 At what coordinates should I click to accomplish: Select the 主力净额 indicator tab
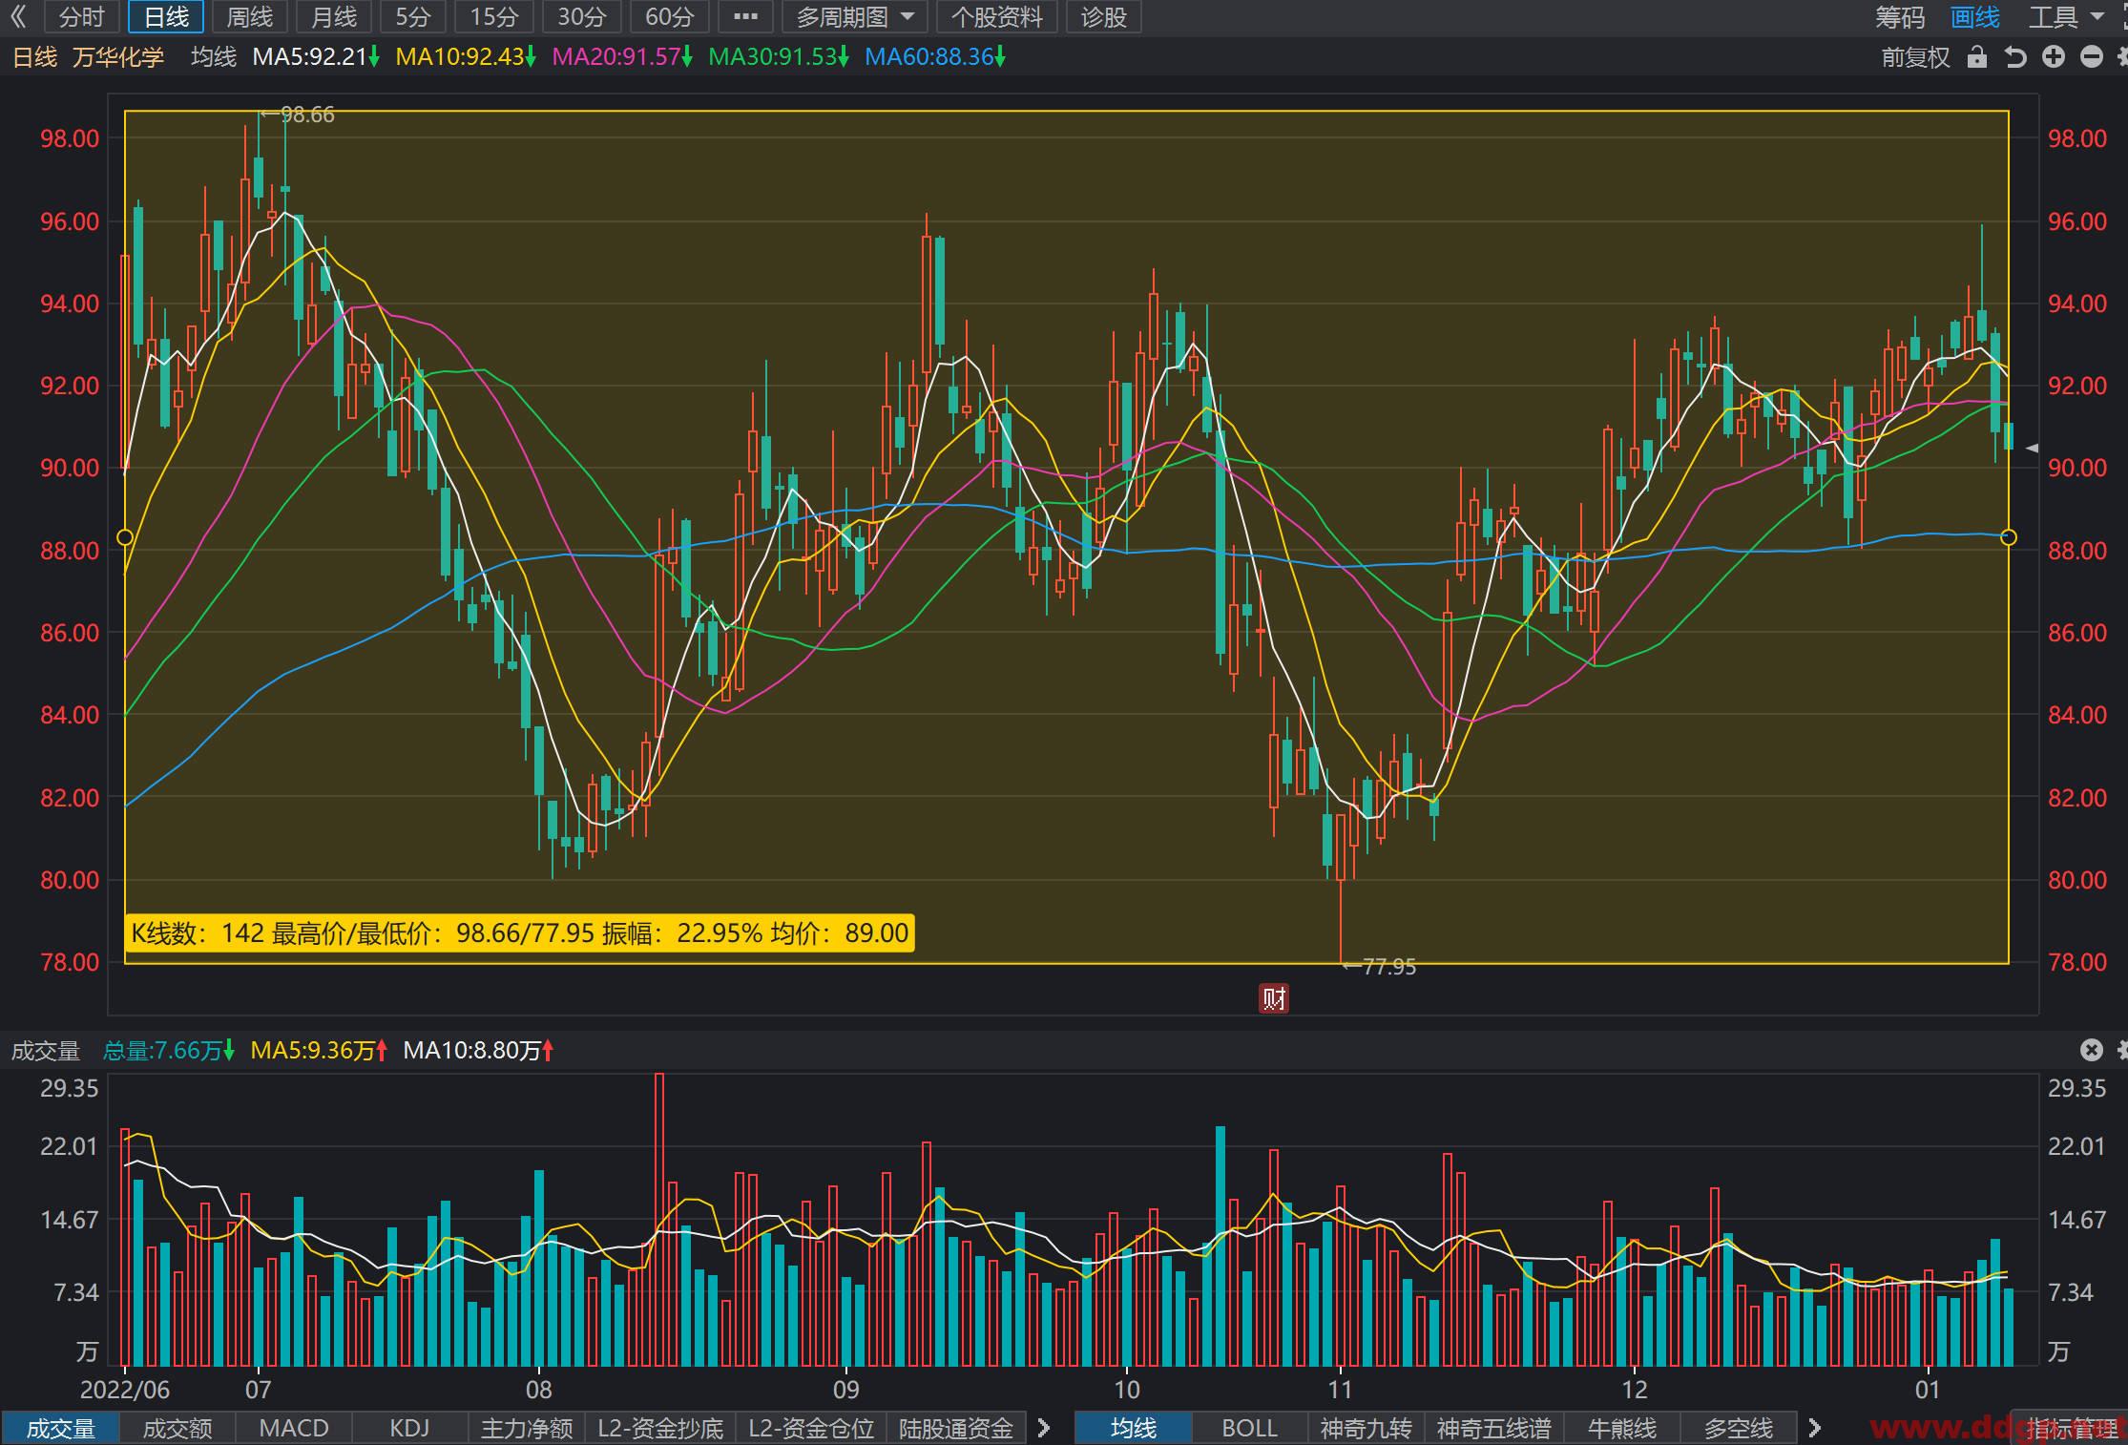click(527, 1429)
